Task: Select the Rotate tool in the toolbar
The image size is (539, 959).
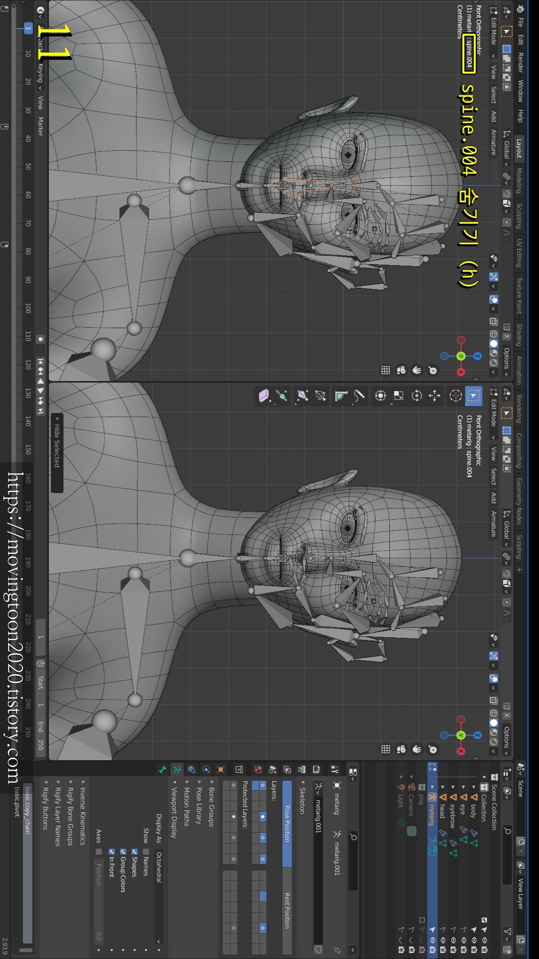Action: tap(417, 396)
